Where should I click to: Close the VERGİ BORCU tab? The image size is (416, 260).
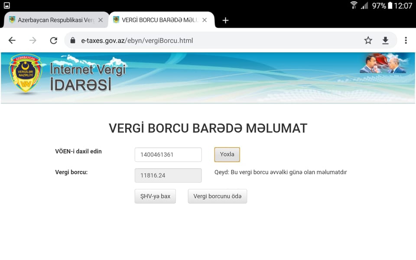pyautogui.click(x=205, y=20)
